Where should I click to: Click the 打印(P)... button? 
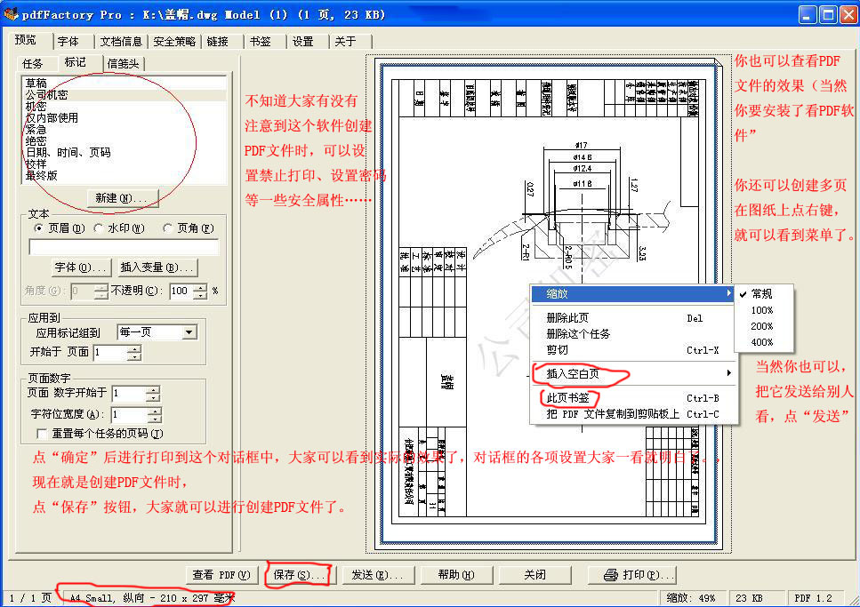(x=631, y=575)
